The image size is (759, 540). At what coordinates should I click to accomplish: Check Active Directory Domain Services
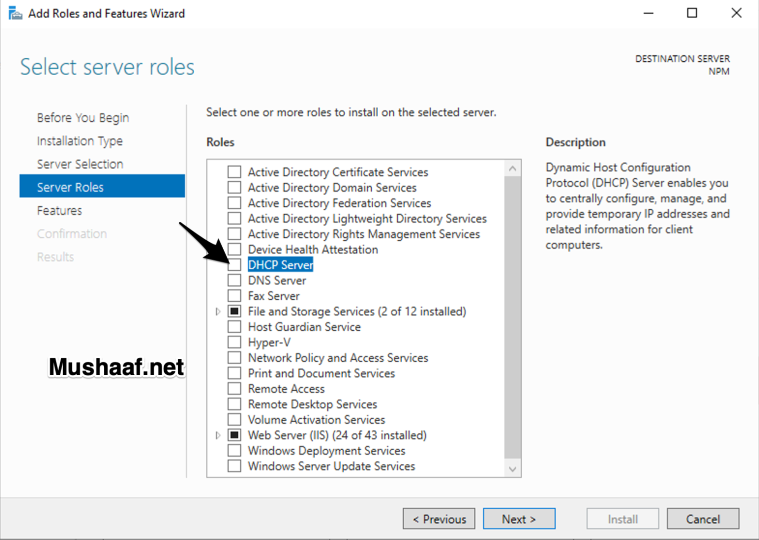coord(234,187)
